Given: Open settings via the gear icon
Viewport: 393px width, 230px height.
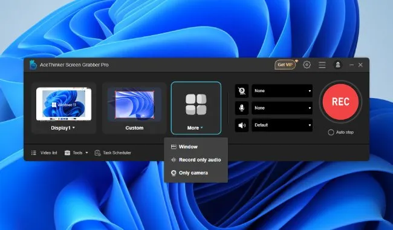Looking at the screenshot, I should tap(307, 65).
